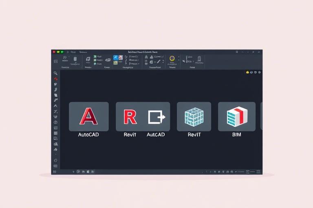This screenshot has height=208, width=313.
Task: Click the "Revit" label under the R logo
Action: 130,135
